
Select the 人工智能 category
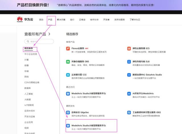pyautogui.click(x=28, y=94)
